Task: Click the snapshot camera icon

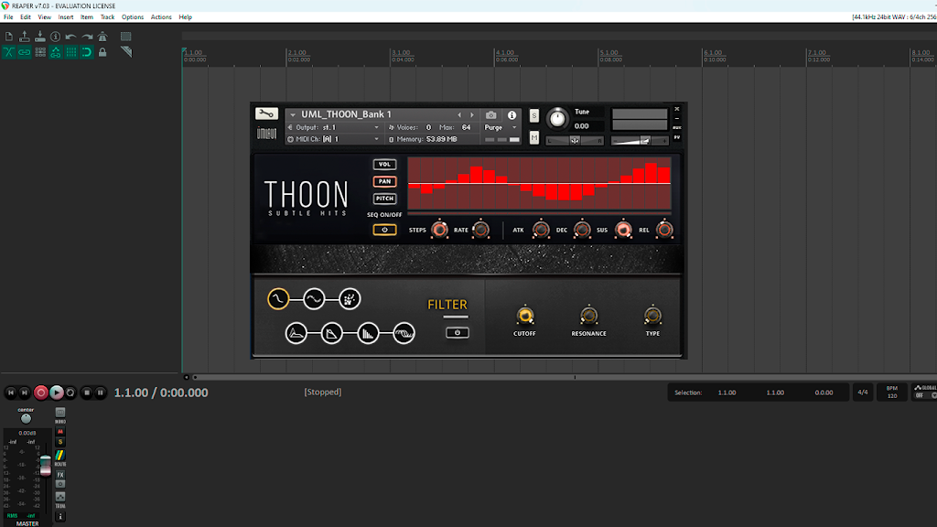Action: [x=490, y=114]
